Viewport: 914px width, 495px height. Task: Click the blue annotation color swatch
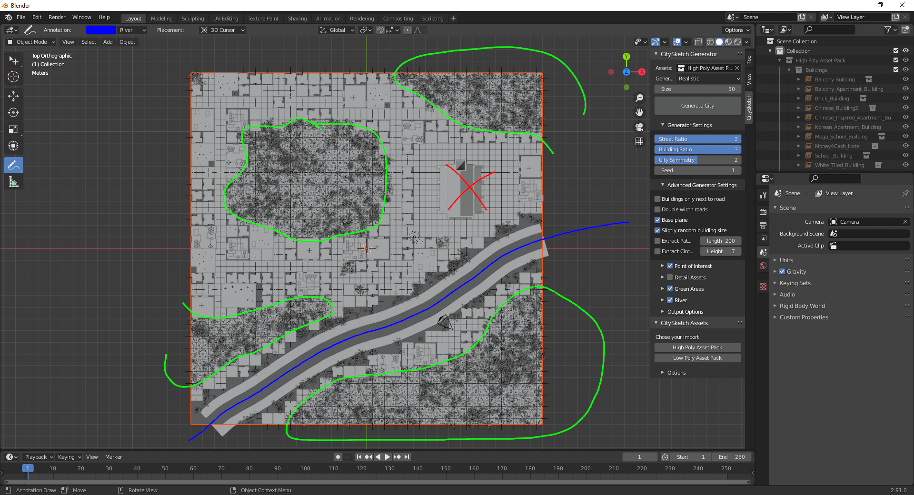pos(101,30)
